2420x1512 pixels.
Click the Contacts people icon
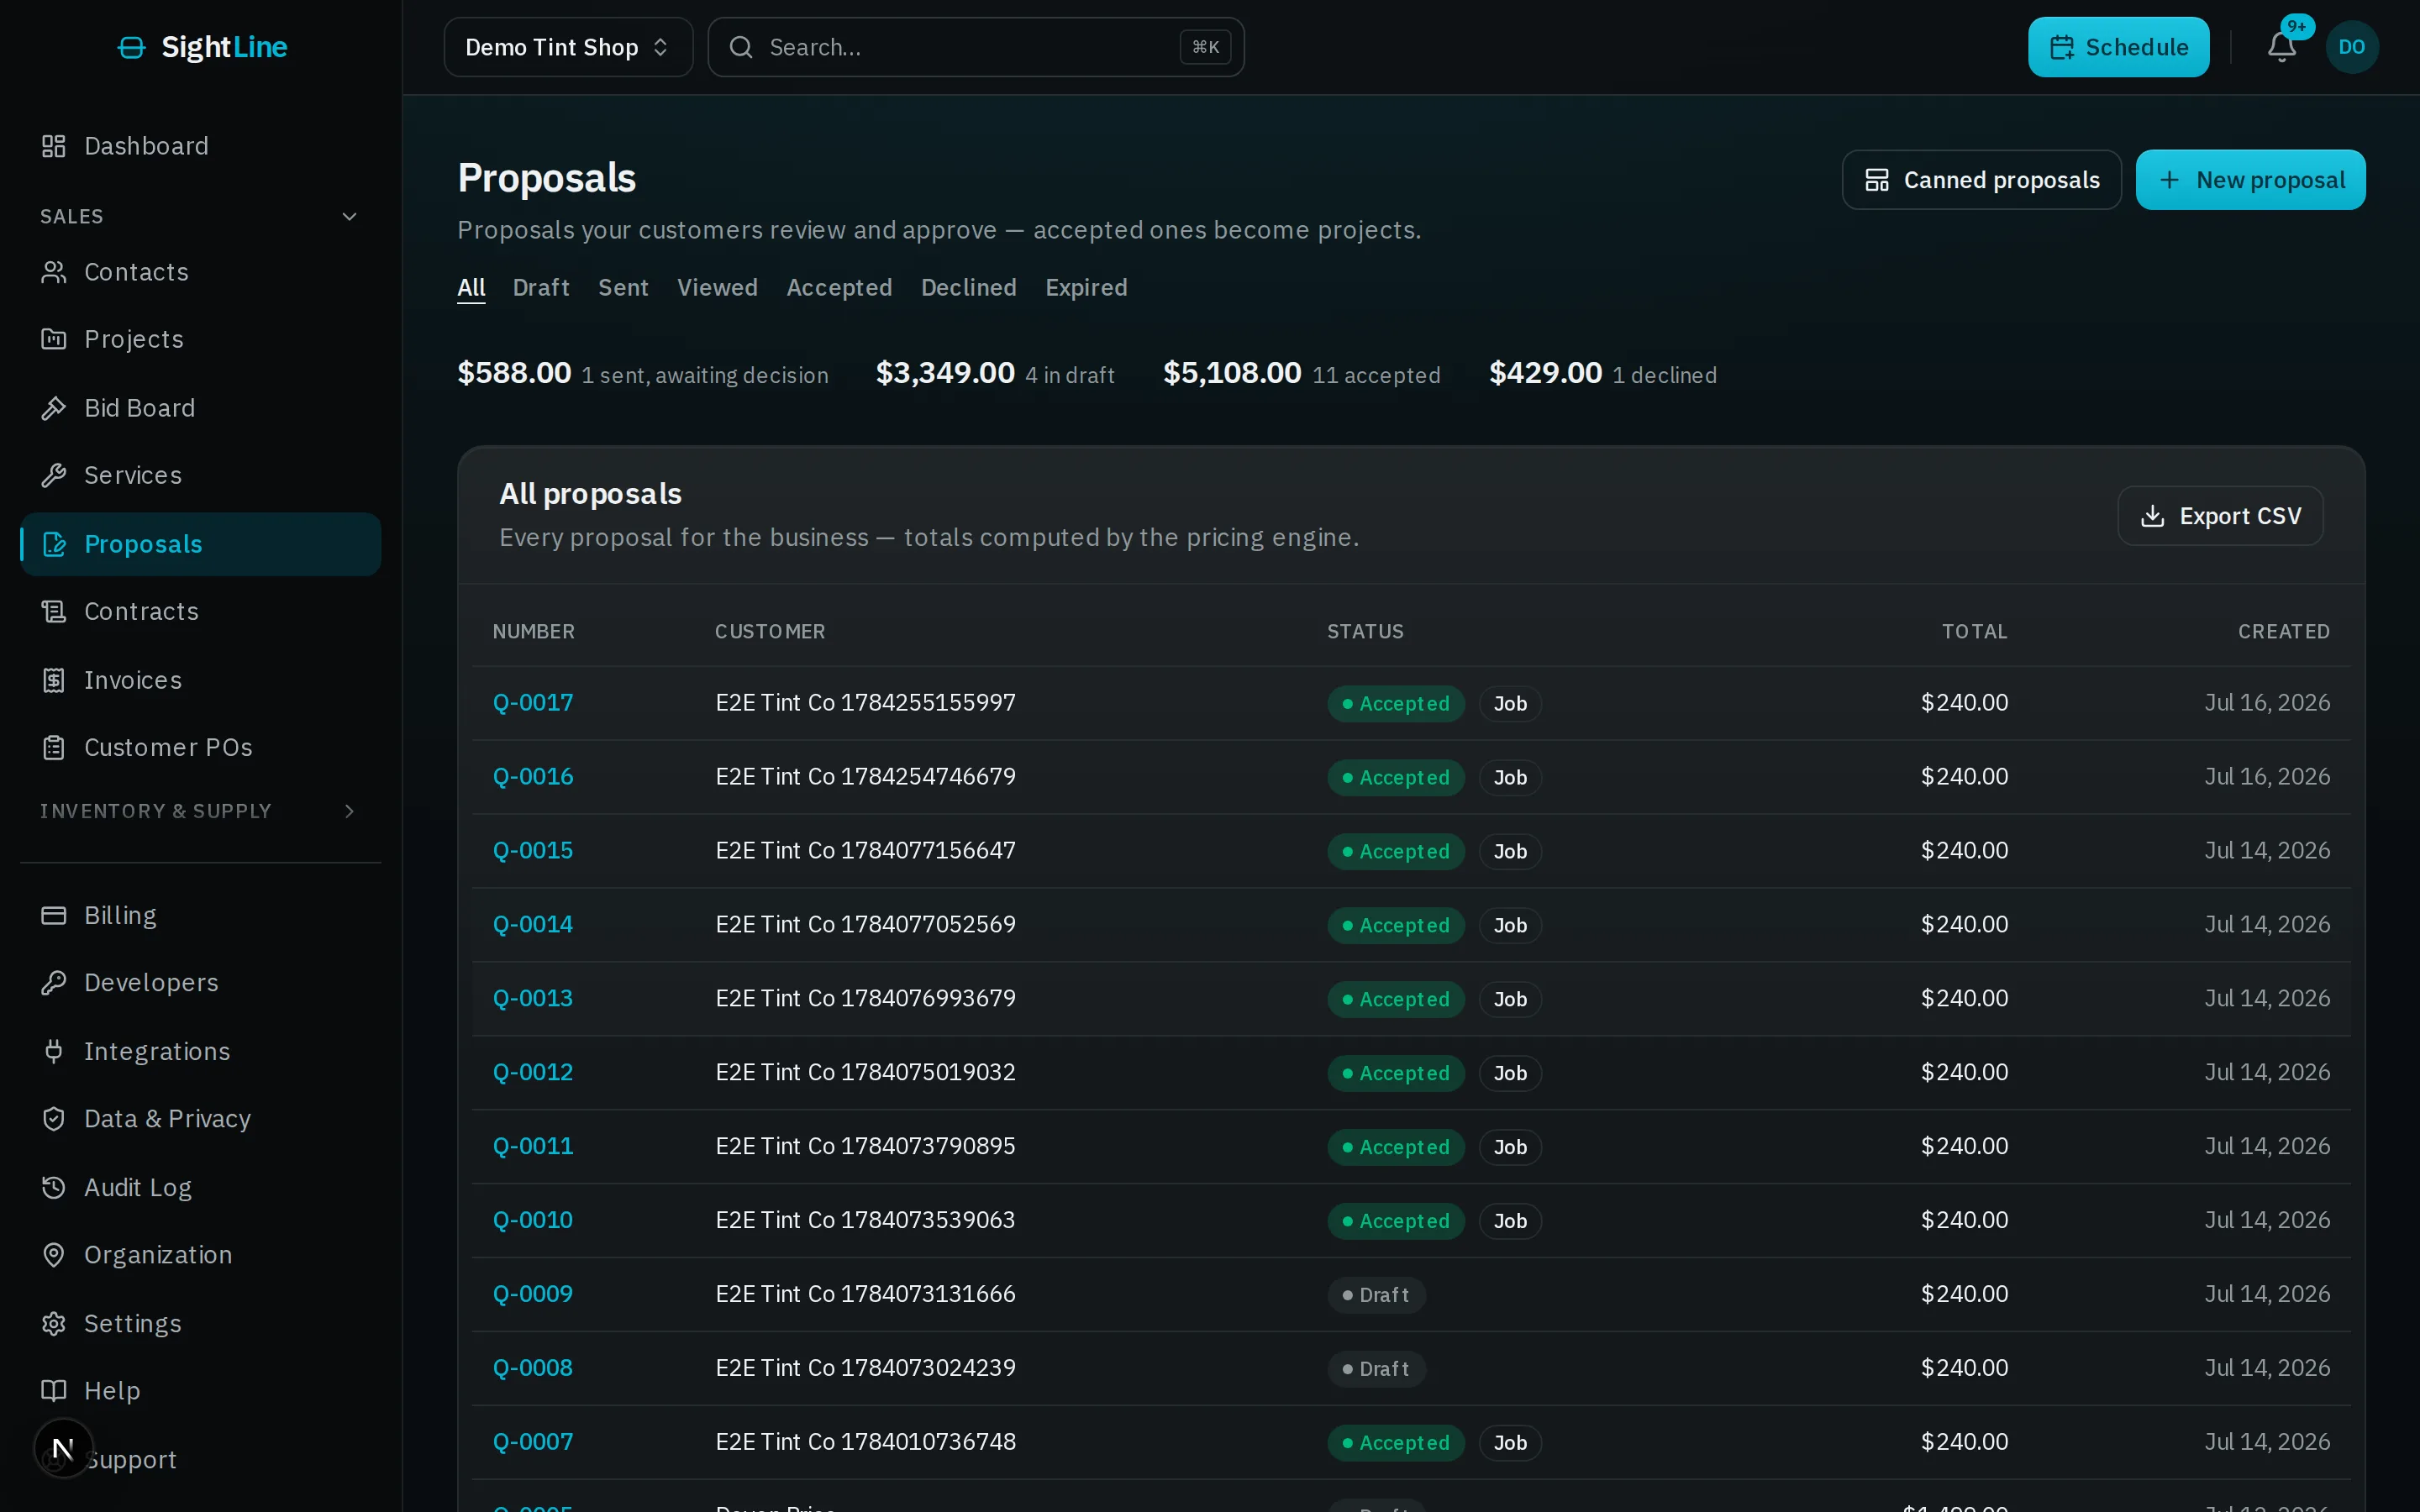(54, 272)
